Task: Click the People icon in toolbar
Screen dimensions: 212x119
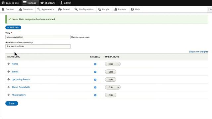Action: (99, 9)
